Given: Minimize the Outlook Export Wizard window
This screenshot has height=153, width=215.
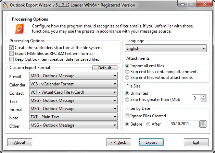Looking at the screenshot, I should [x=182, y=4].
